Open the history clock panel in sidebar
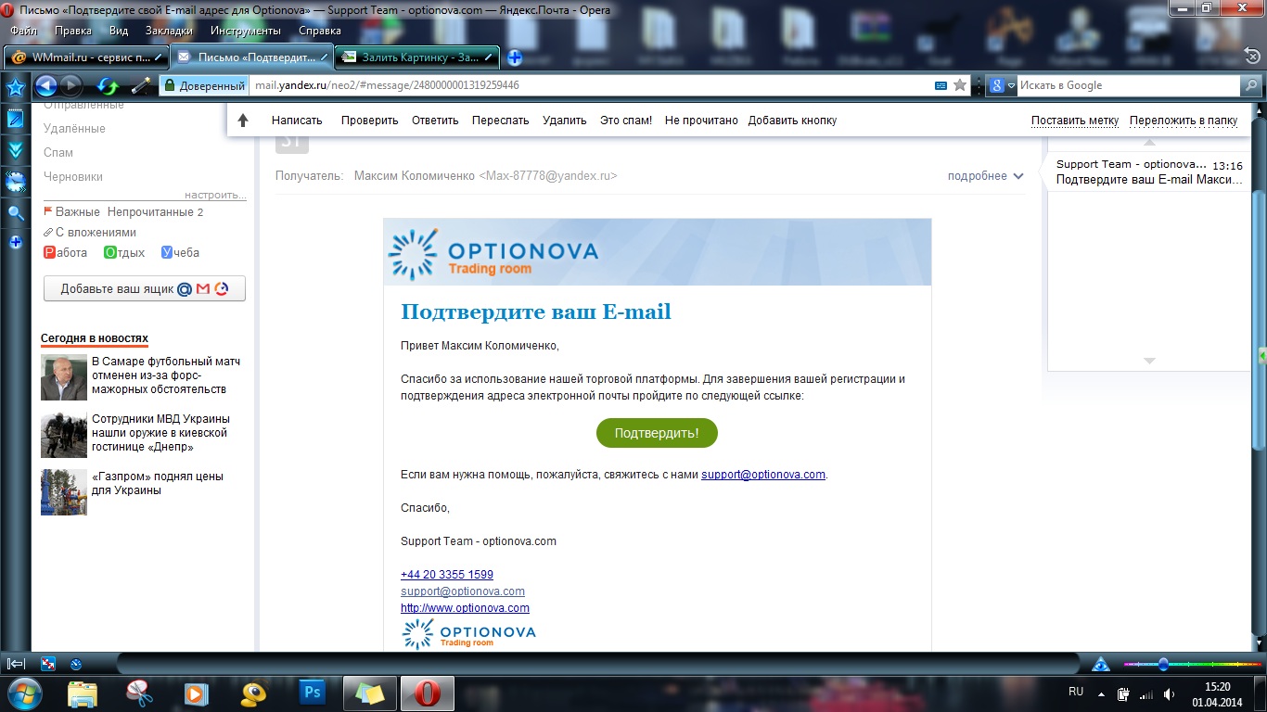 pos(15,182)
